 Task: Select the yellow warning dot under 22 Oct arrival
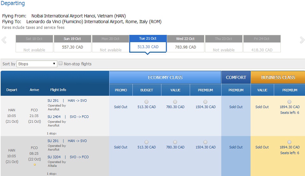click(x=35, y=165)
